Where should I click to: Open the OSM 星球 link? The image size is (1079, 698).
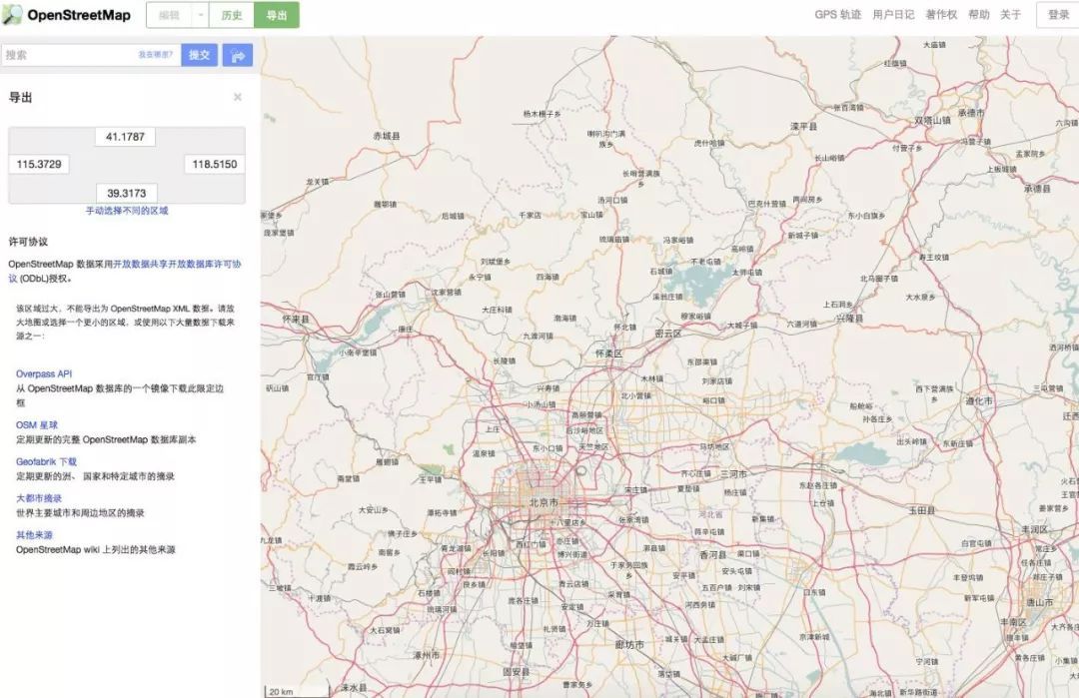pyautogui.click(x=37, y=425)
